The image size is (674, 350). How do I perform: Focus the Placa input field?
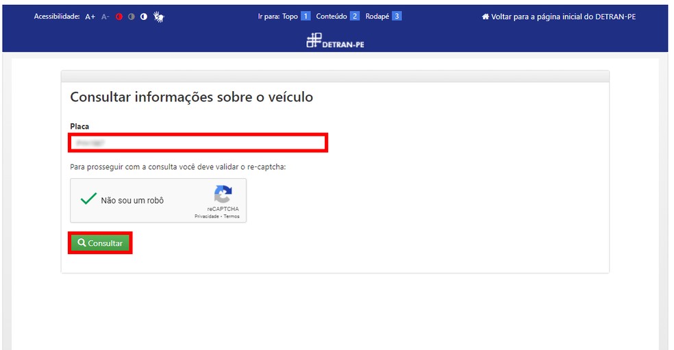(198, 142)
